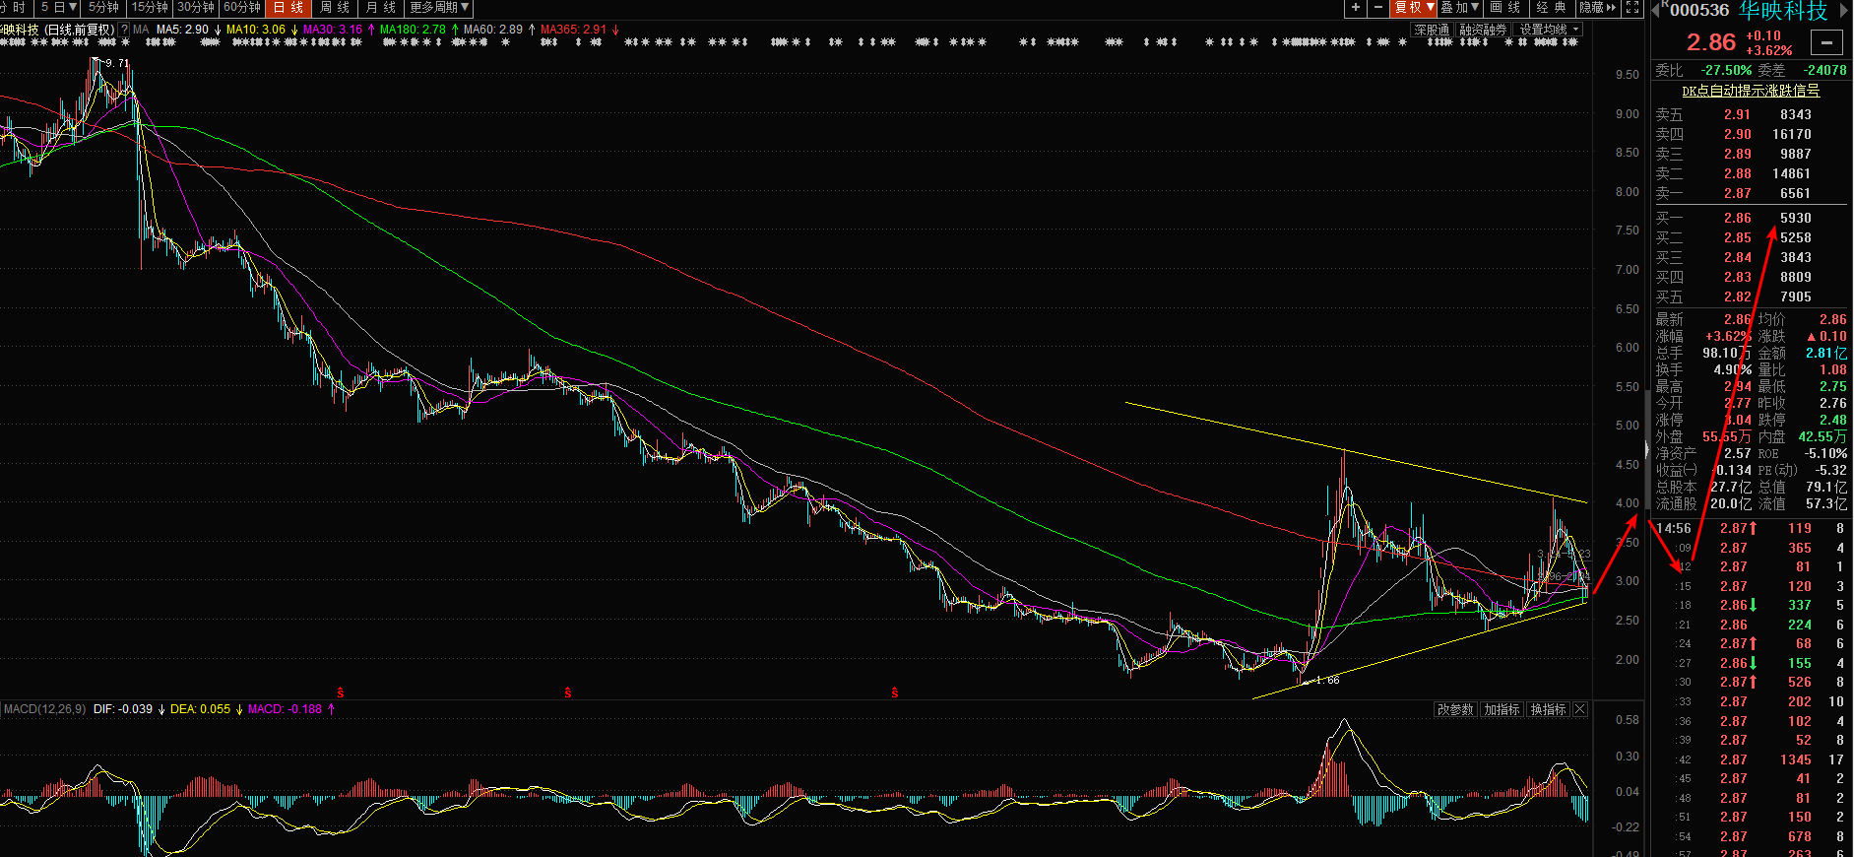Click stock name 华映科技 in quote panel

[1784, 10]
